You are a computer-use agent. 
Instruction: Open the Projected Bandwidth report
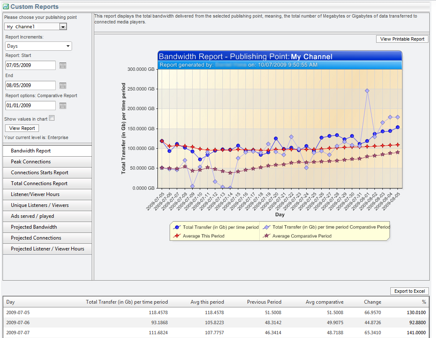(47, 227)
